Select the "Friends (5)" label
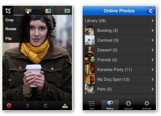This screenshot has height=116, width=161. [x=107, y=60]
